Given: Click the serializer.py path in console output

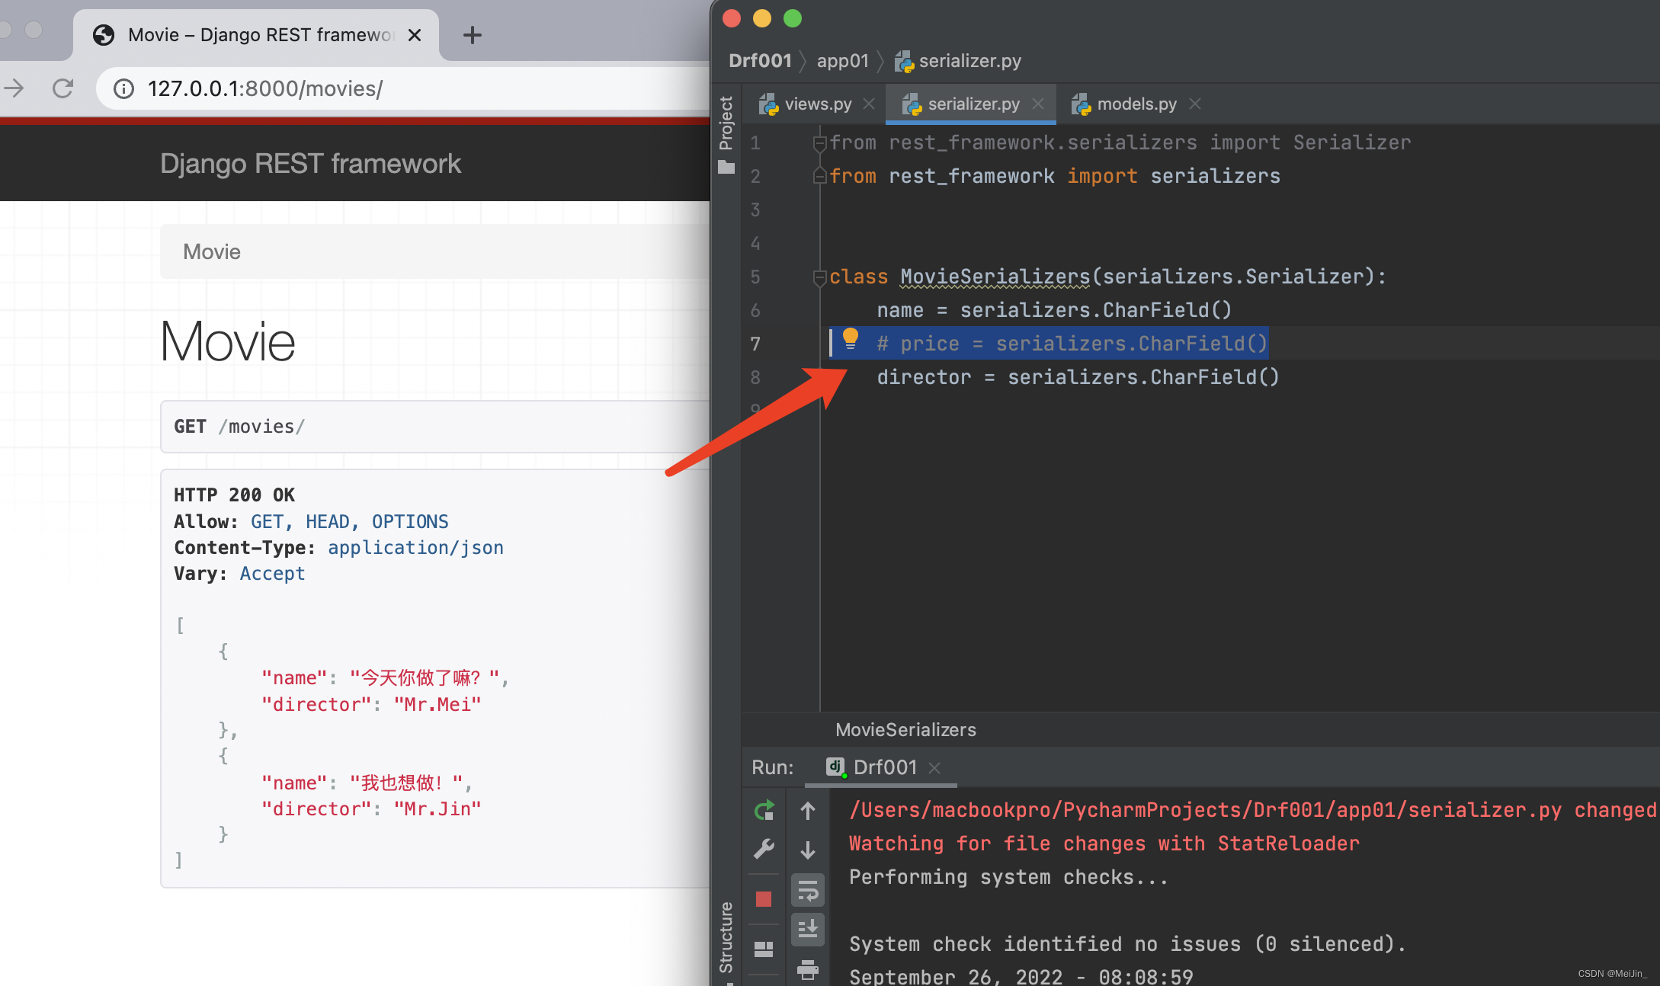Looking at the screenshot, I should [1206, 810].
